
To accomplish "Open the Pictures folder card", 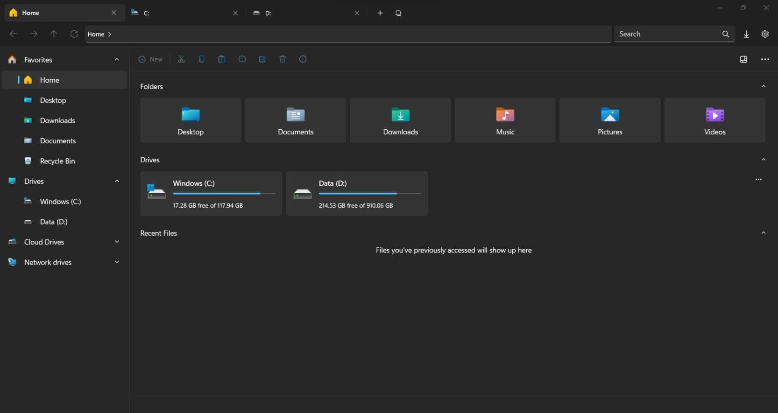I will pos(610,120).
